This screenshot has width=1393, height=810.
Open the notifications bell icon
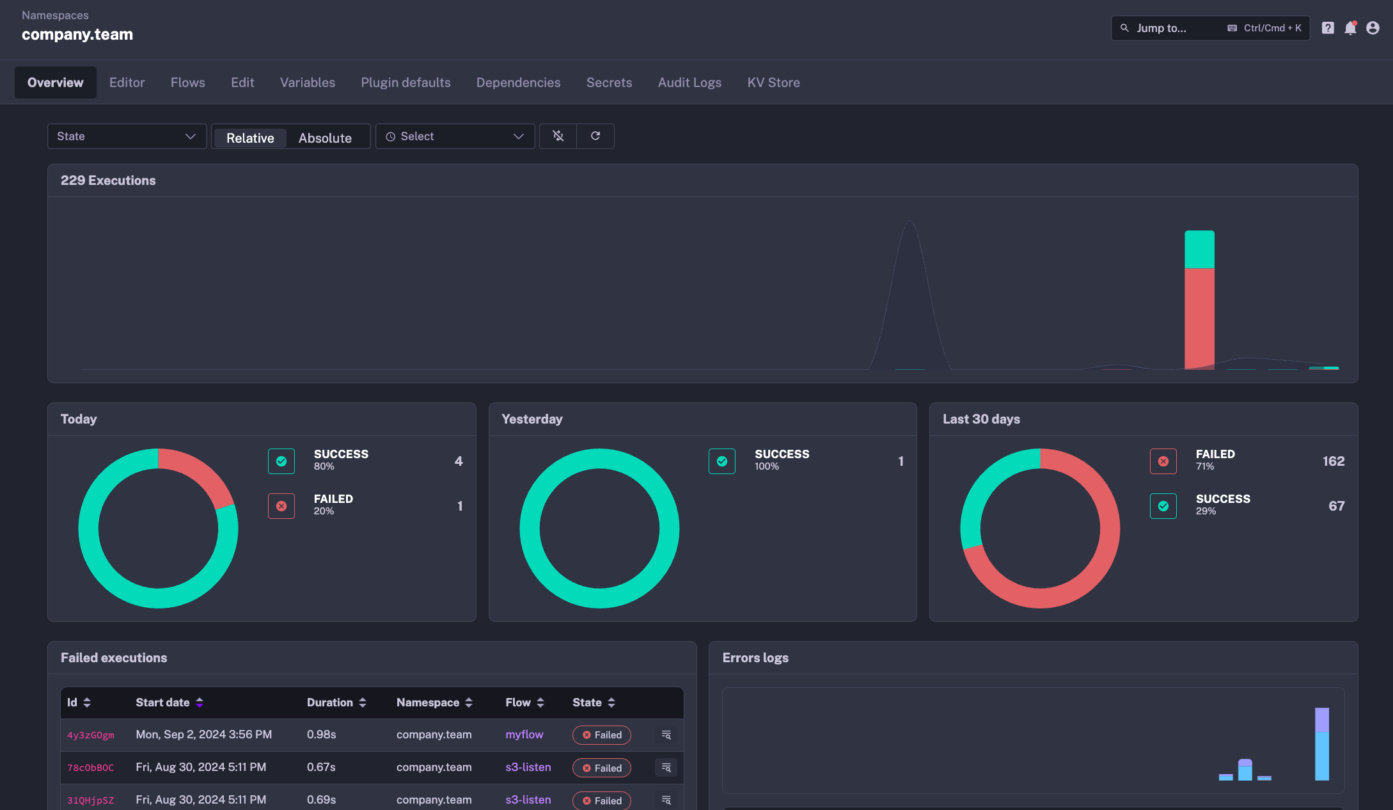[1350, 28]
